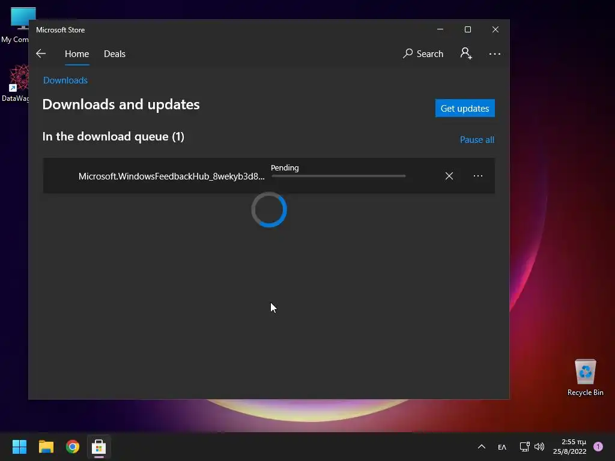This screenshot has width=615, height=461.
Task: Click the Pending download progress bar
Action: point(339,176)
